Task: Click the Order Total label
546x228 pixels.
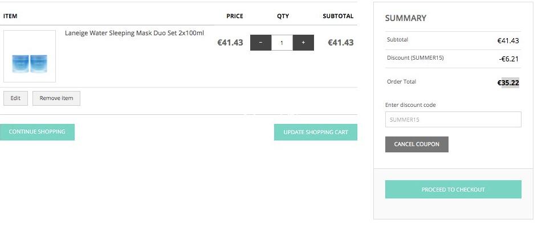Action: [x=401, y=82]
